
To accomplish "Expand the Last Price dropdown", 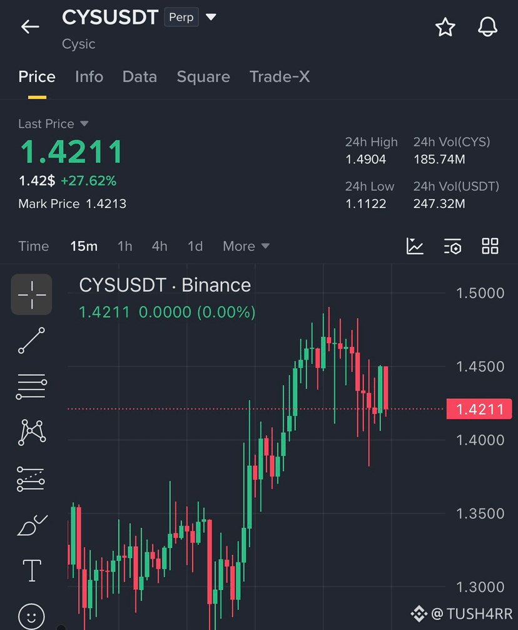I will tap(84, 123).
